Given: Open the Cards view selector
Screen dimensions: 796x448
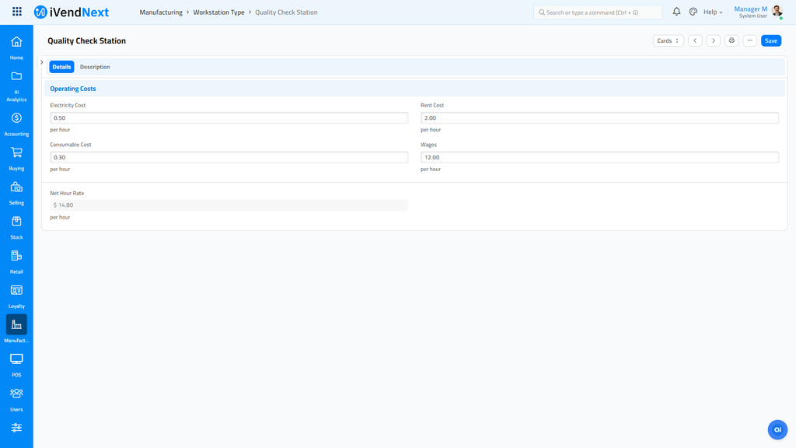Looking at the screenshot, I should click(x=668, y=40).
